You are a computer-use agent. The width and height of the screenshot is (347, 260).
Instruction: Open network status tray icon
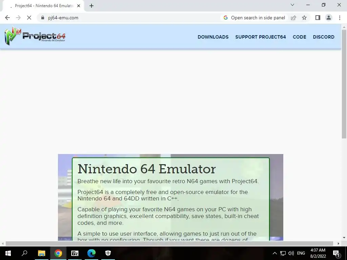tap(283, 253)
